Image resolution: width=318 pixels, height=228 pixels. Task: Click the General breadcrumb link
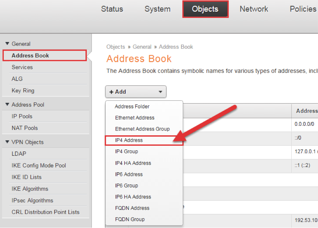(142, 47)
